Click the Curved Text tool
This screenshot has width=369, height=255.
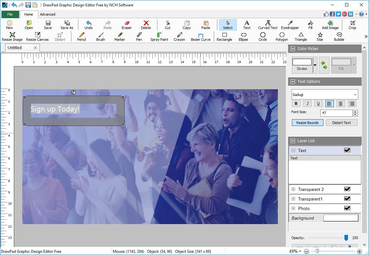tap(268, 25)
